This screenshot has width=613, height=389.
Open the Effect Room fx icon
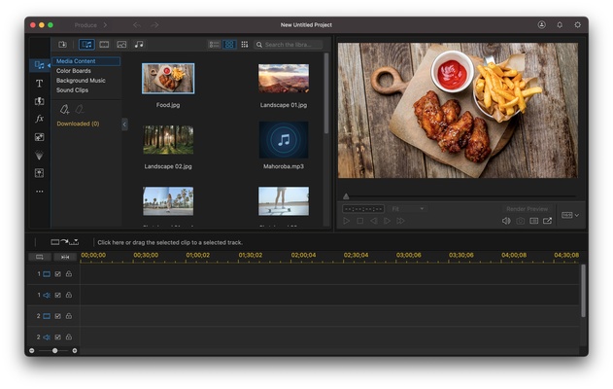click(39, 119)
